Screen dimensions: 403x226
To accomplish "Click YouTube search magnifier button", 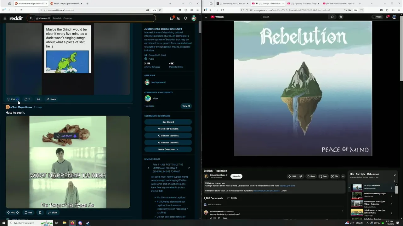I will pos(332,17).
